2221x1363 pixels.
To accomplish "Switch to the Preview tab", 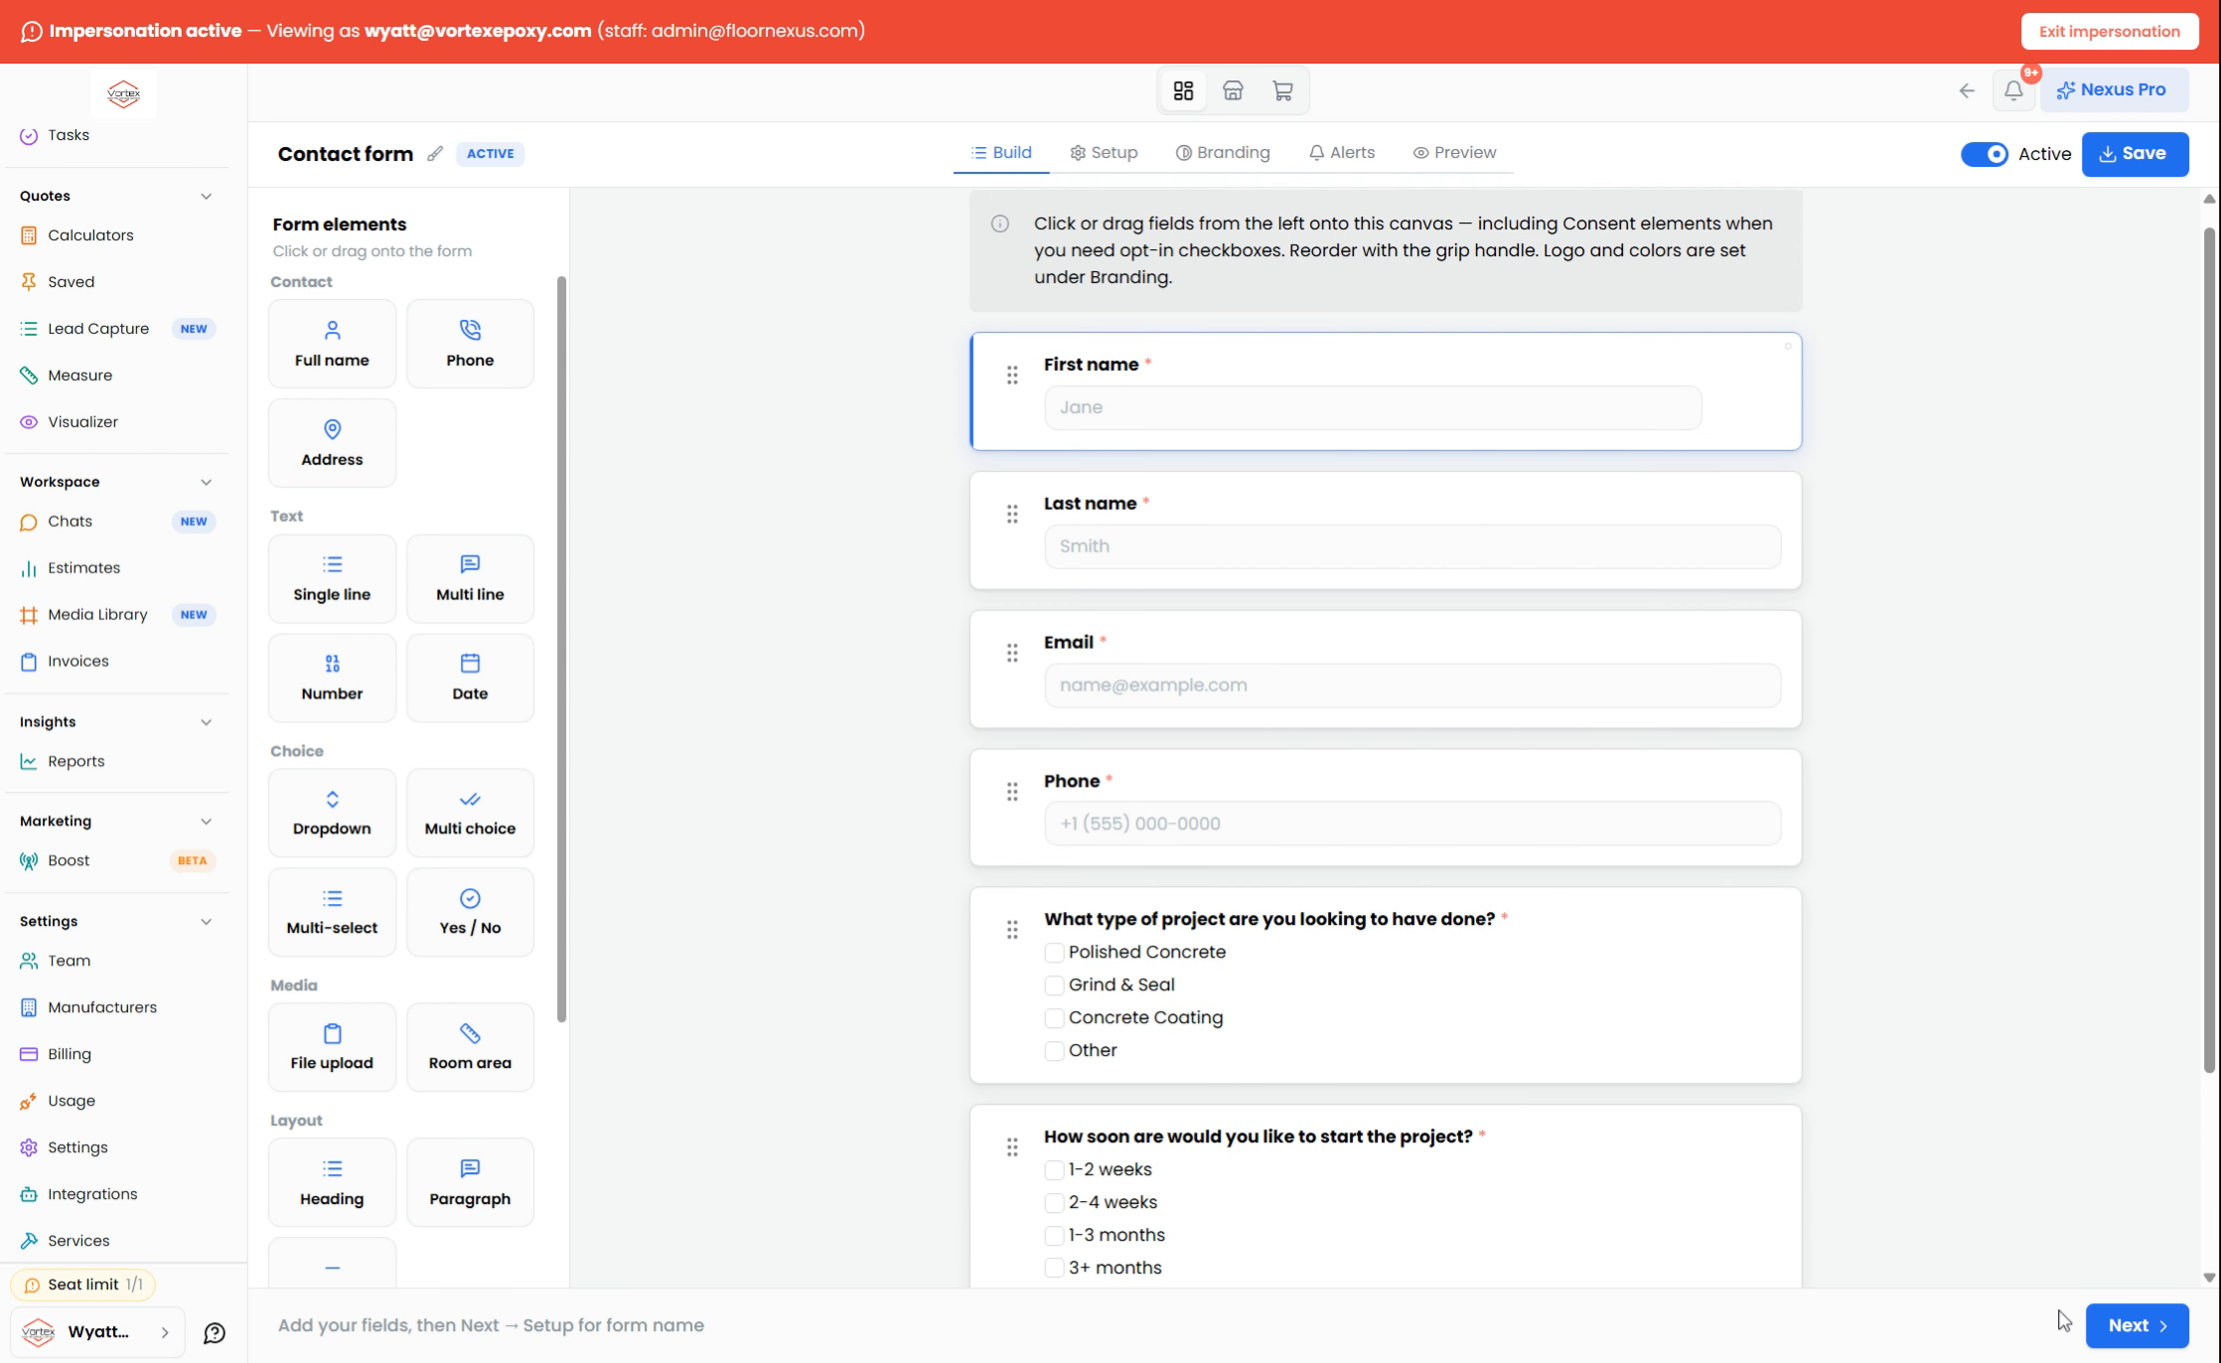I will [1454, 153].
